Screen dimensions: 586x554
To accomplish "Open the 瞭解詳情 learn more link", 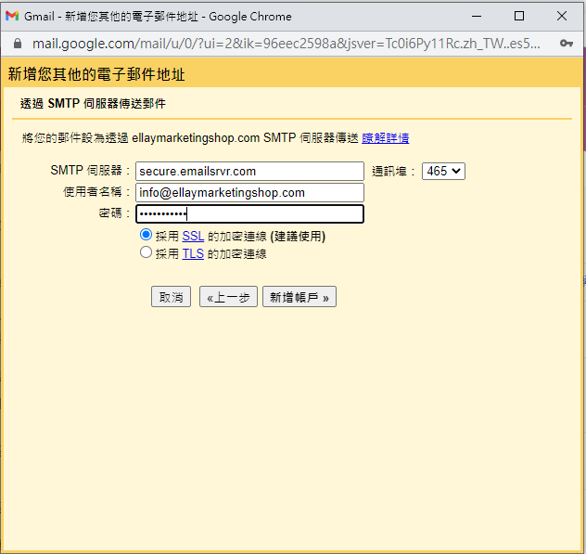I will coord(385,138).
